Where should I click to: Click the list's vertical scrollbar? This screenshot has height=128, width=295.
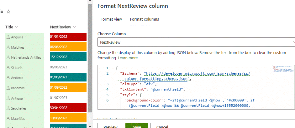coord(90,62)
